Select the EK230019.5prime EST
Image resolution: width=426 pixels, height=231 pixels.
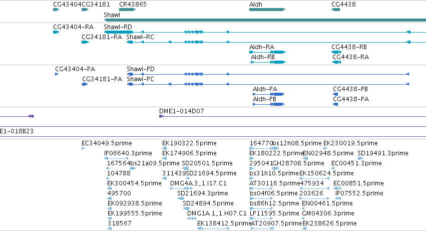click(x=325, y=148)
